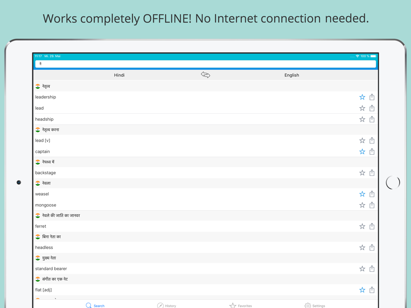Screen dimensions: 411x308
Task: Share the 'backstage' entry
Action: 372,173
